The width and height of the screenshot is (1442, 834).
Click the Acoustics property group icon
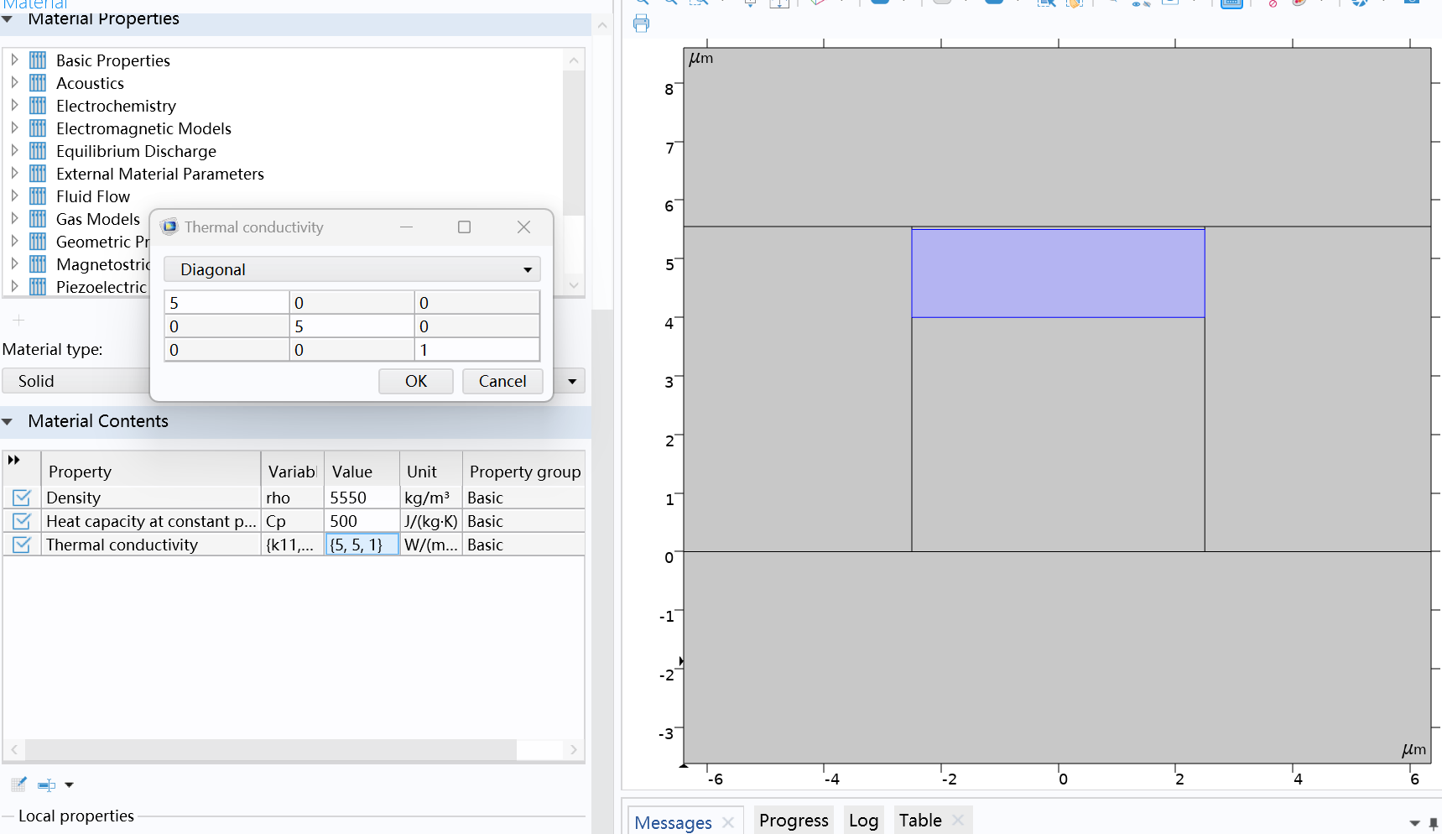(38, 83)
